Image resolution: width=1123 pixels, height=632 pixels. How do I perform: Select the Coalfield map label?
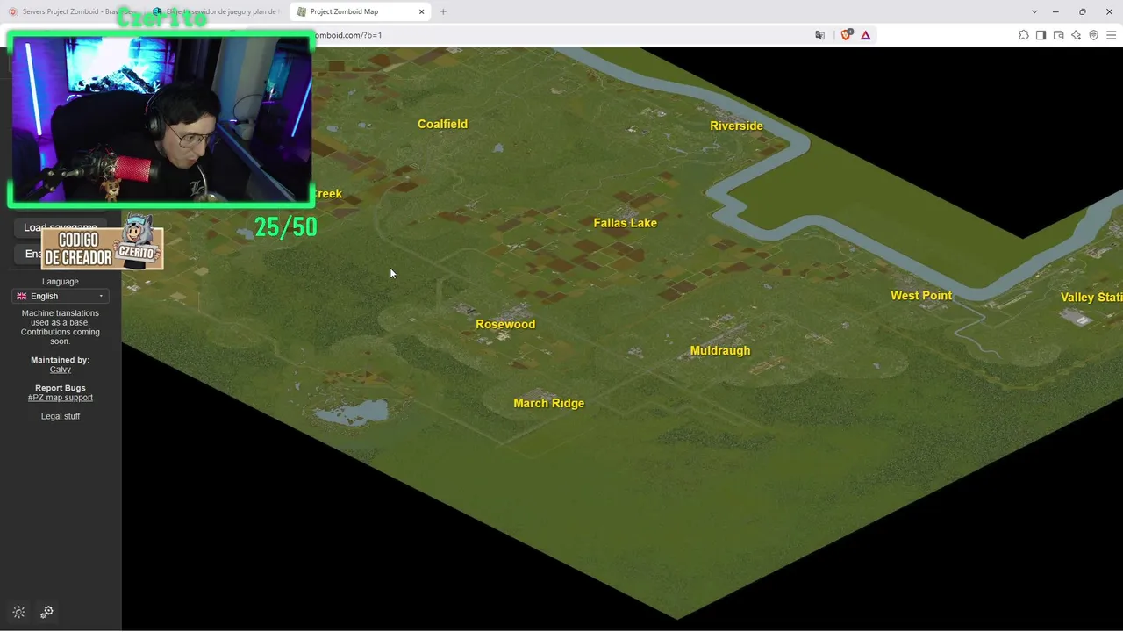(x=442, y=124)
